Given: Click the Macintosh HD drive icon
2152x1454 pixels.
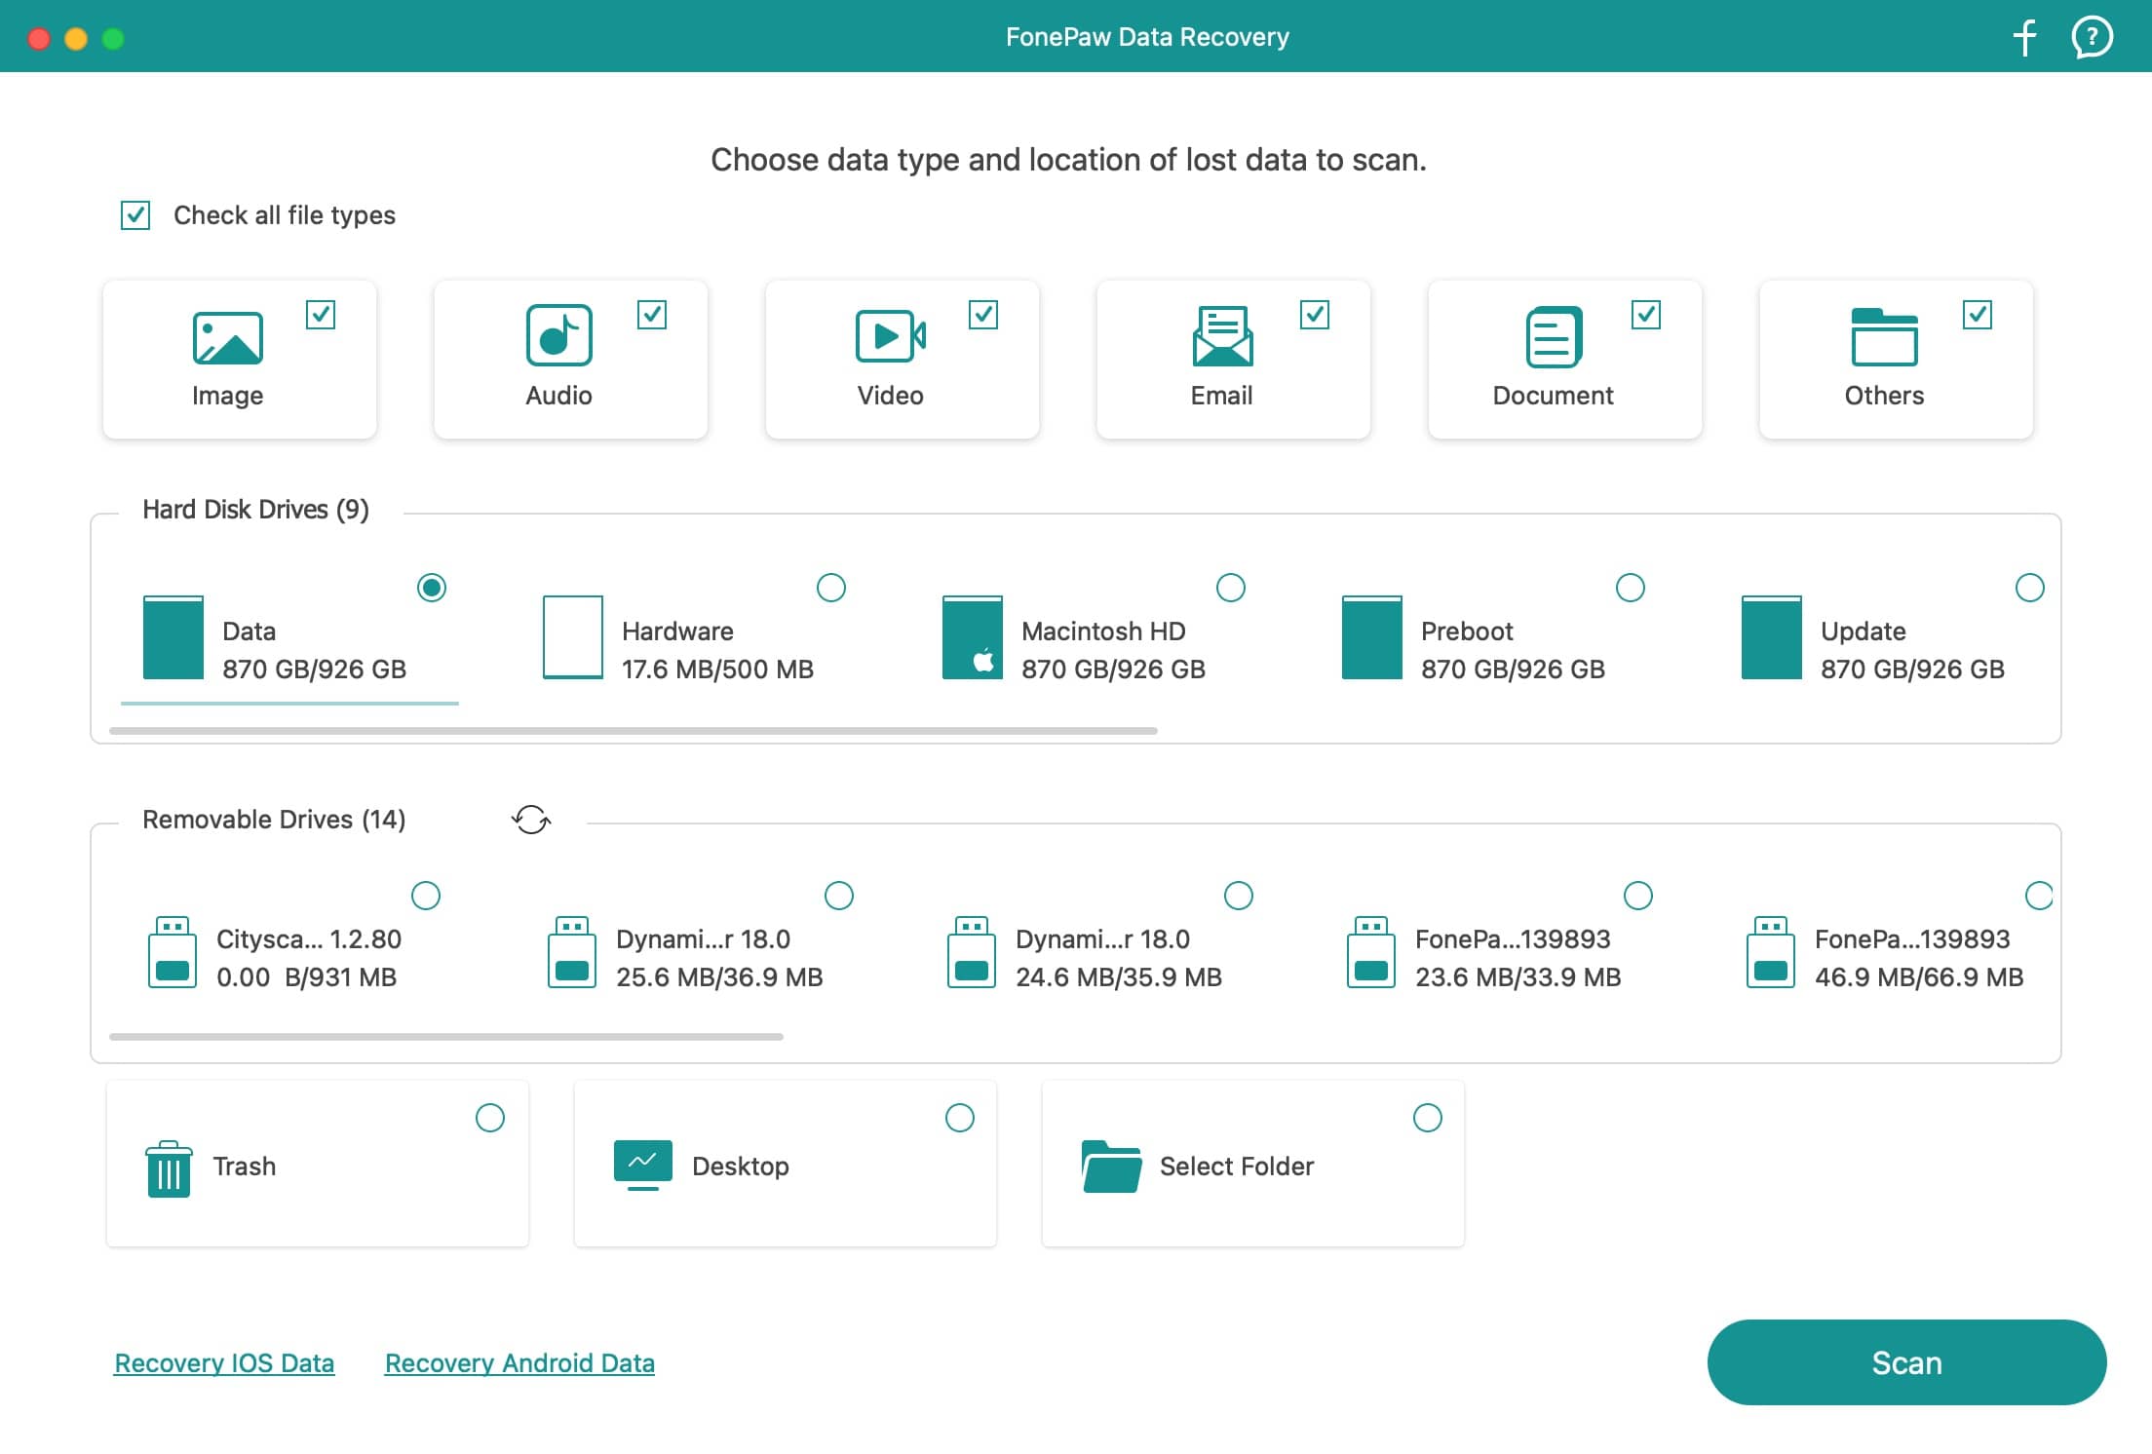Looking at the screenshot, I should (x=973, y=637).
